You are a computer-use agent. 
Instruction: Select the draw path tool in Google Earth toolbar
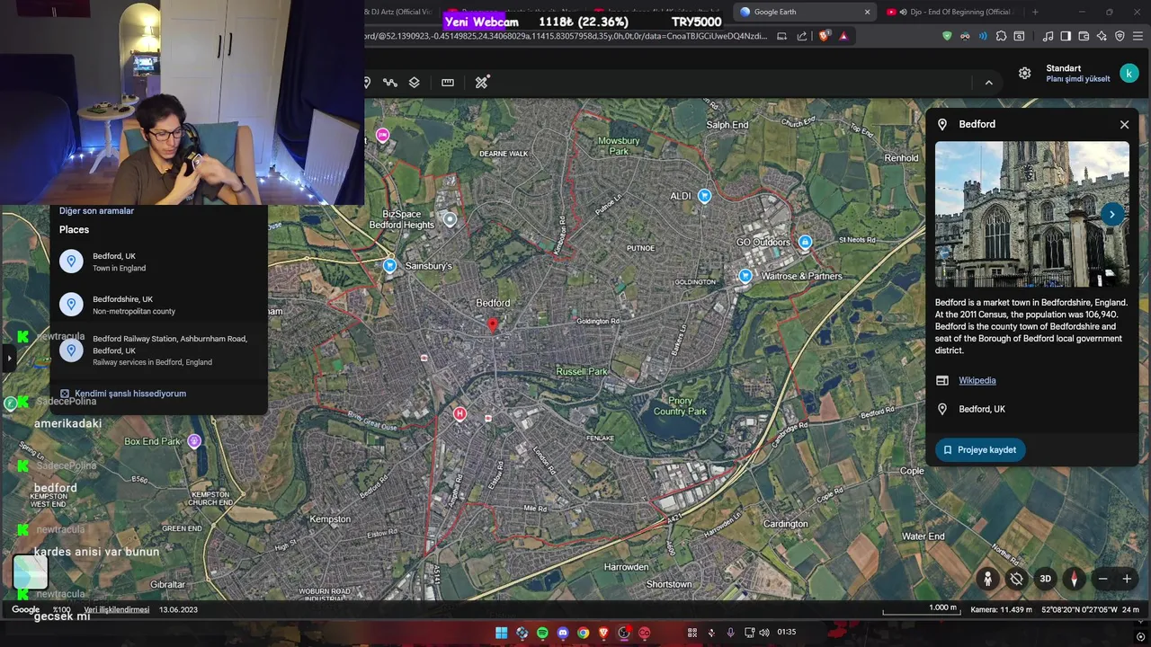tap(389, 83)
